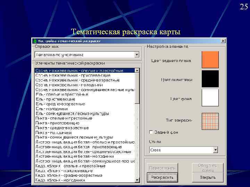Select Ель - средне-возрастные row
The width and height of the screenshot is (250, 187).
(85, 104)
